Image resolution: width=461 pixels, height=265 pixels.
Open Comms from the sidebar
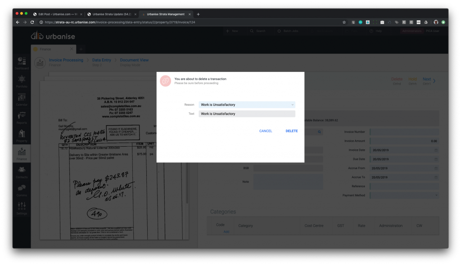tap(22, 189)
